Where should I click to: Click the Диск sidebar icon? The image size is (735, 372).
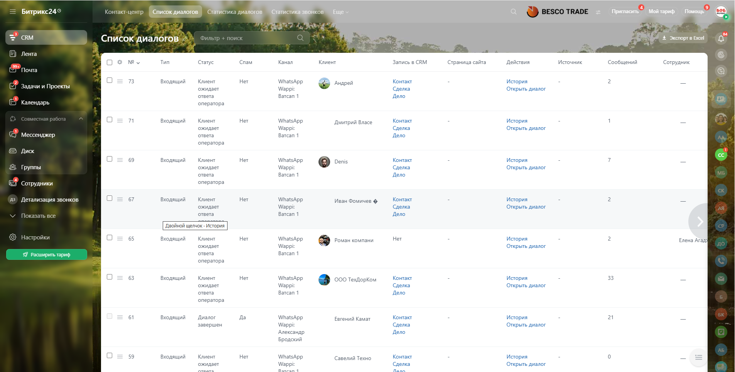13,151
